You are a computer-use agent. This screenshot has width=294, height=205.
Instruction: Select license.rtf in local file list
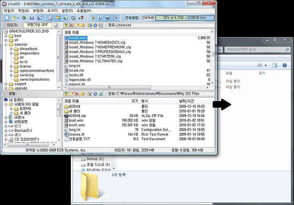[x=76, y=134]
